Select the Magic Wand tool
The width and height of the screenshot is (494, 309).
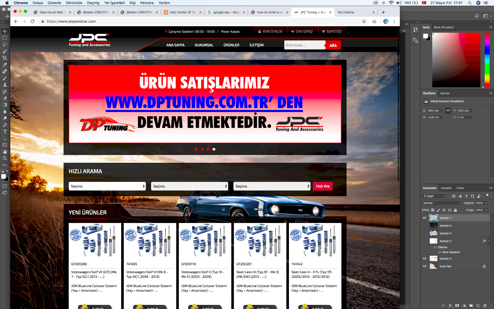(5, 51)
